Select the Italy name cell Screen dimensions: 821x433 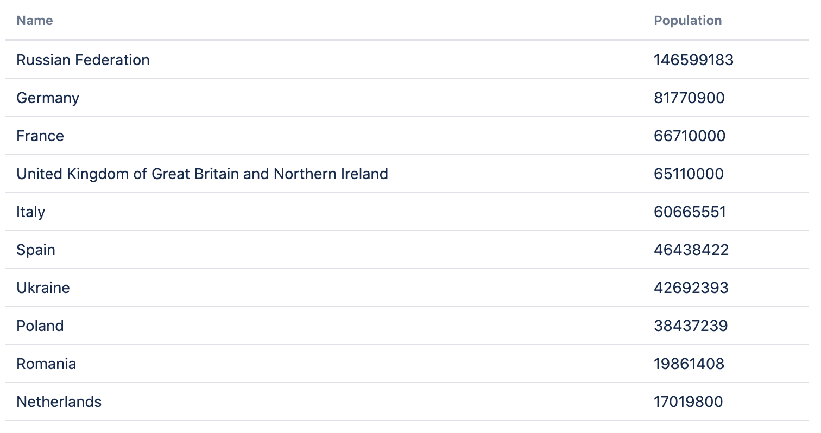pos(31,212)
